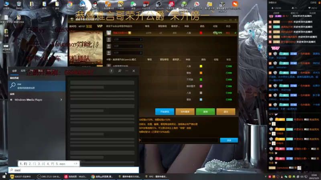Click the gold V badge beside host name
Image resolution: width=321 pixels, height=180 pixels.
click(x=130, y=33)
